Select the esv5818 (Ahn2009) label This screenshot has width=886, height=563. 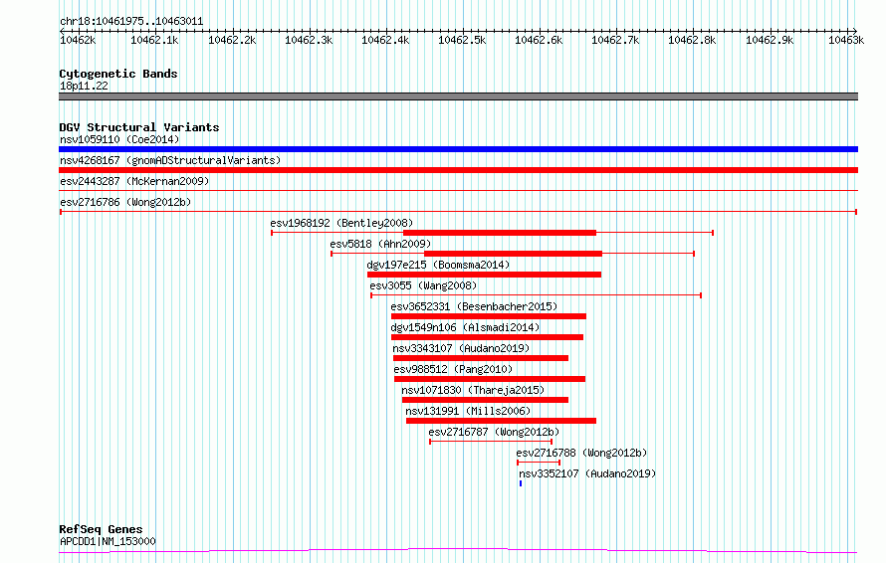(x=380, y=244)
